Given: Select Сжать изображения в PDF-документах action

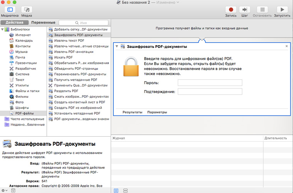Looking at the screenshot, I should (79, 96).
